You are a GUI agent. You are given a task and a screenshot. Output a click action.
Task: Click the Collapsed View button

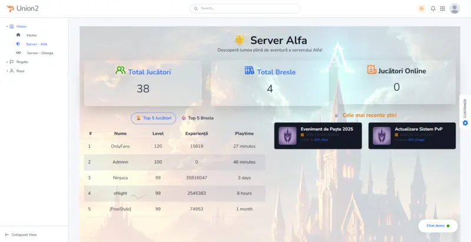21,234
